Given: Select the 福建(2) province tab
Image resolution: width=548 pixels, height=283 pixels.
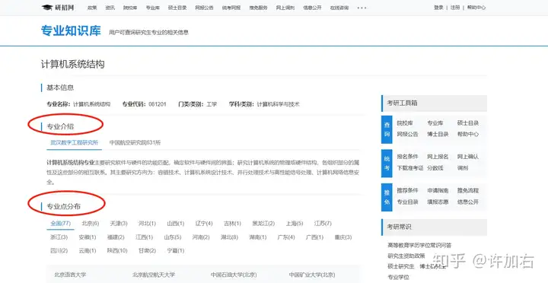Looking at the screenshot, I should 116,237.
